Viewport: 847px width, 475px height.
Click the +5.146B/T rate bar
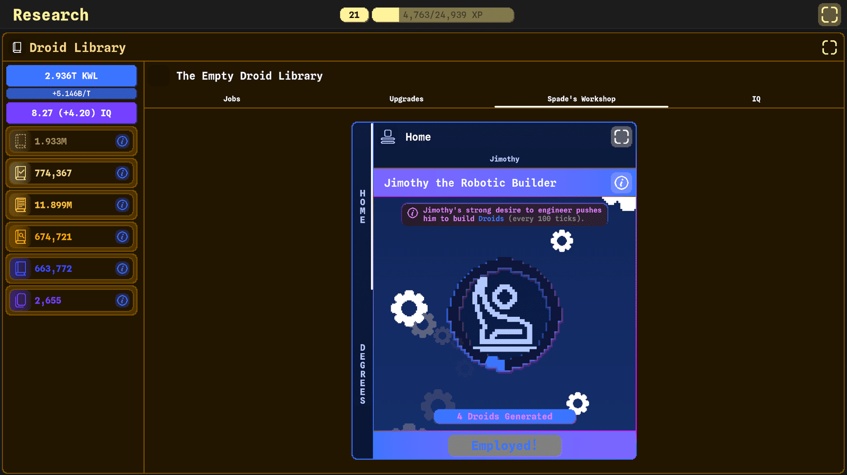coord(71,94)
